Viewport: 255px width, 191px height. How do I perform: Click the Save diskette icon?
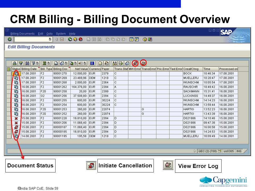(x=62, y=39)
